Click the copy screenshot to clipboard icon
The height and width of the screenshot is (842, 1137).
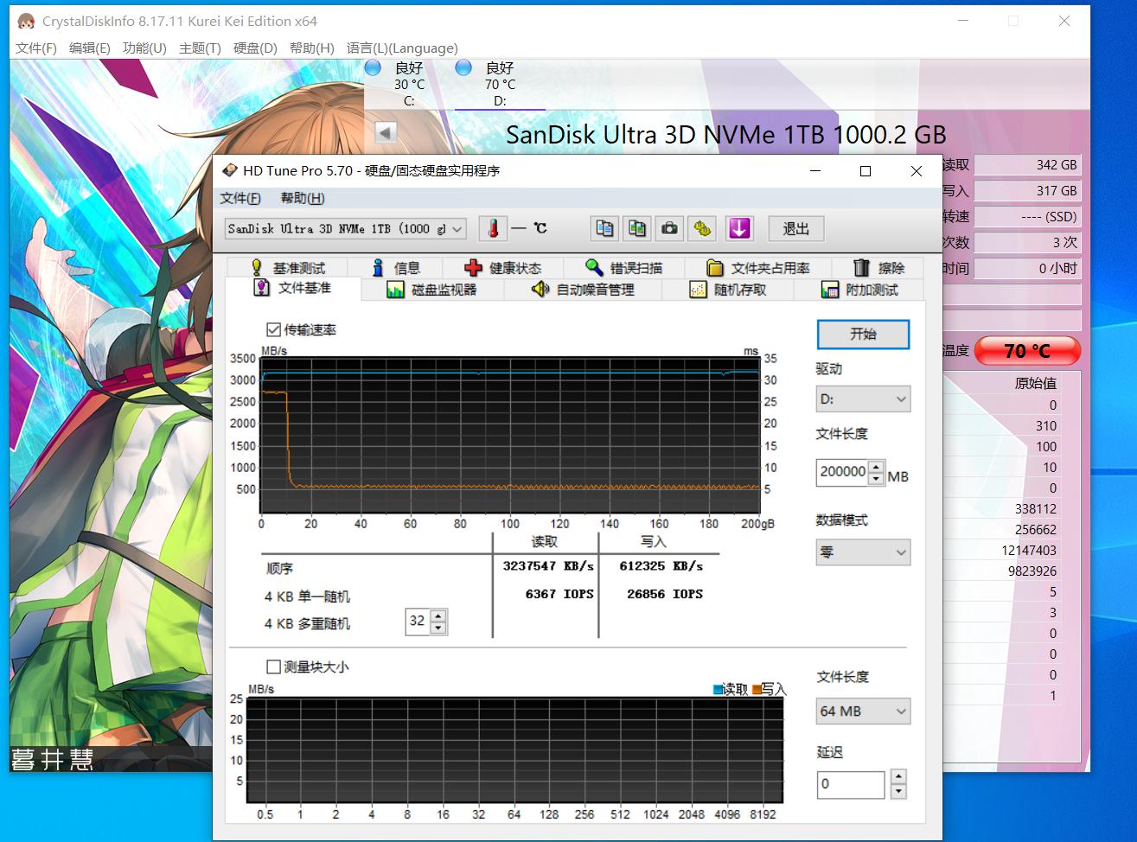pyautogui.click(x=637, y=229)
